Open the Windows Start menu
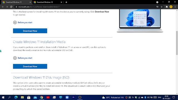The image size is (178, 100). (x=3, y=97)
